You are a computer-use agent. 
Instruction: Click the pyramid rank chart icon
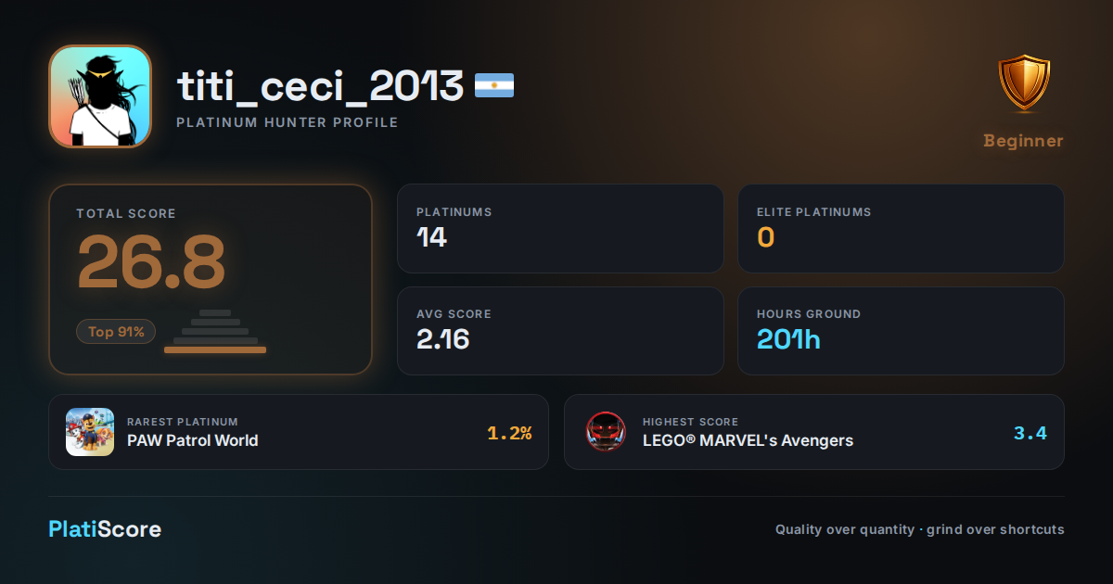pos(215,331)
